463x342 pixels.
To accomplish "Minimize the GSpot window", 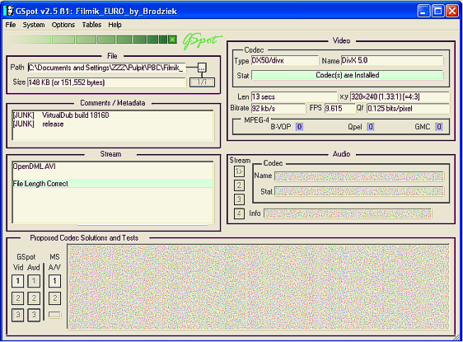I will click(x=423, y=12).
